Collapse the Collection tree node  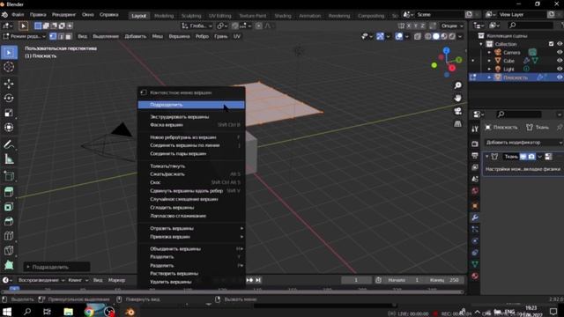[481, 44]
